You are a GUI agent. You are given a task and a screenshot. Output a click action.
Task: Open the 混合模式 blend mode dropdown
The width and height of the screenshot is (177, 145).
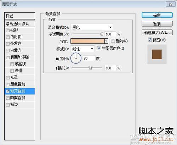(92, 27)
